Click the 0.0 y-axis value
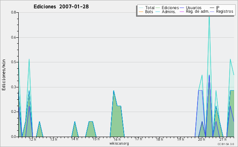The height and width of the screenshot is (147, 238). (13, 137)
